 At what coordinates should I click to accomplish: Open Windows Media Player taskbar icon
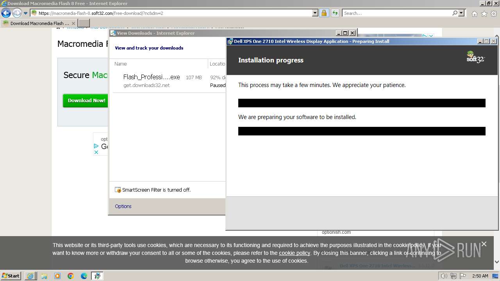point(57,276)
